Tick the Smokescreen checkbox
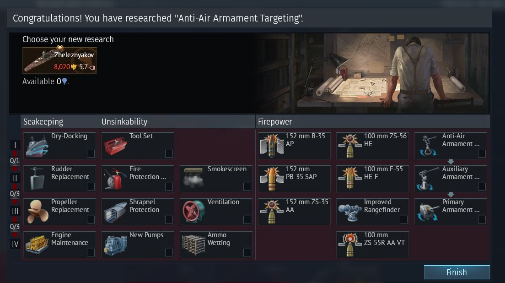 click(247, 187)
